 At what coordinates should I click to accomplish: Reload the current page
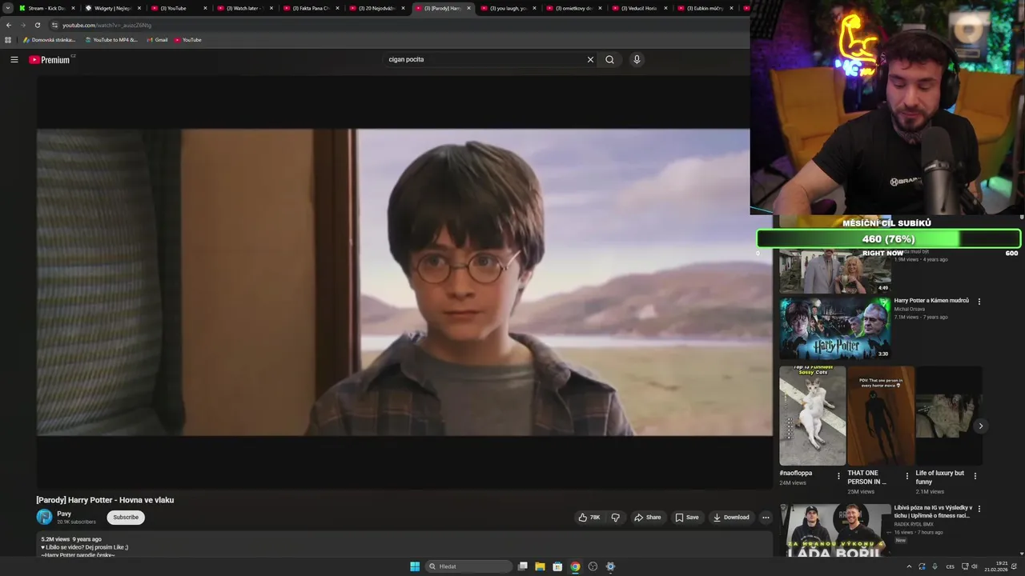(x=37, y=25)
